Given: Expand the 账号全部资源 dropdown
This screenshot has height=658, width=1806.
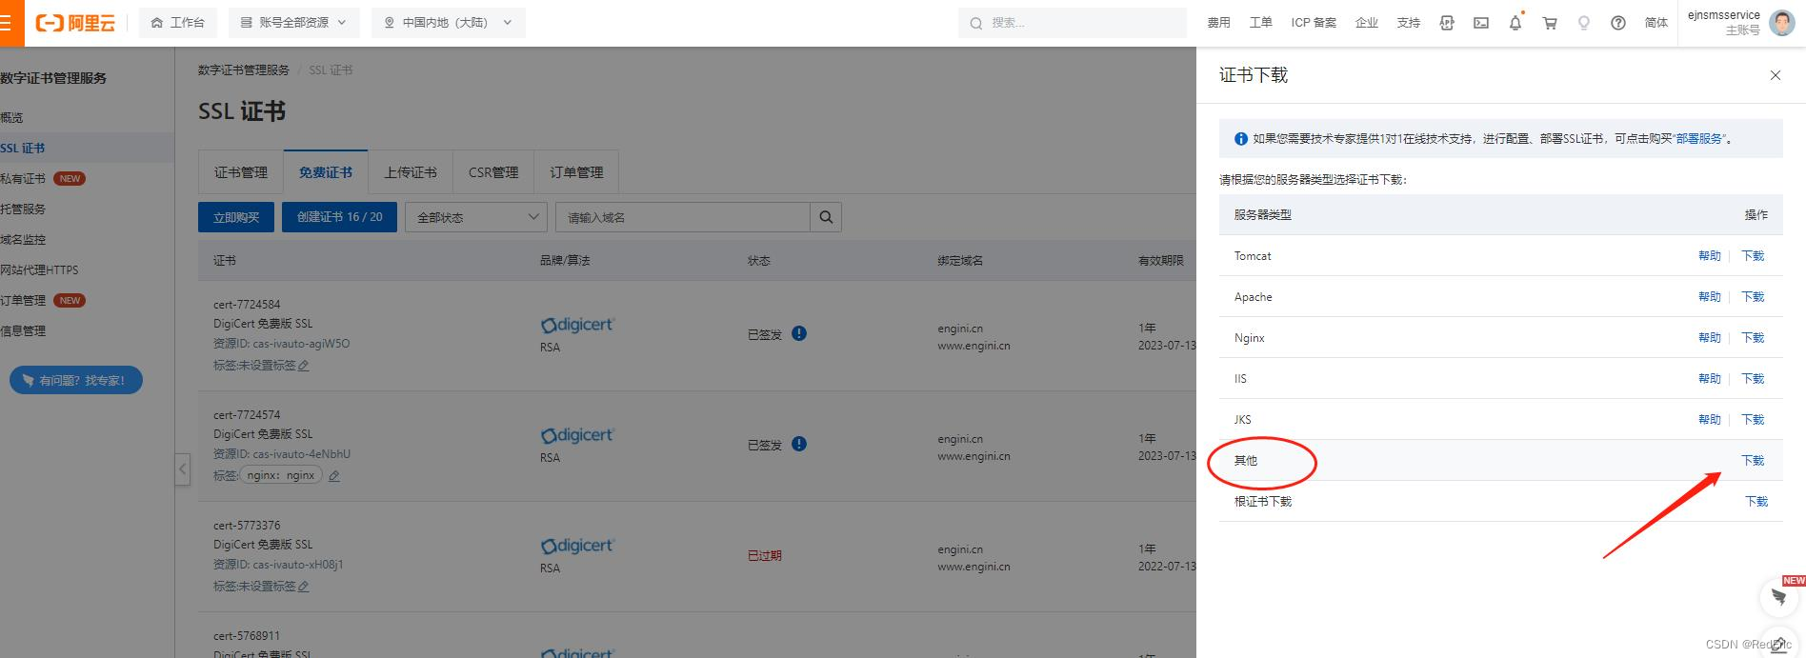Looking at the screenshot, I should (x=293, y=23).
